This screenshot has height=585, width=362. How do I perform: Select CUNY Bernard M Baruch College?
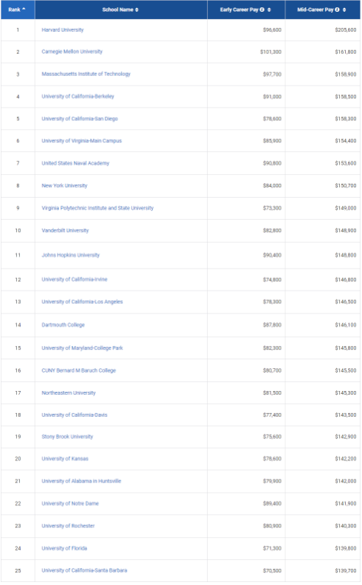(79, 370)
